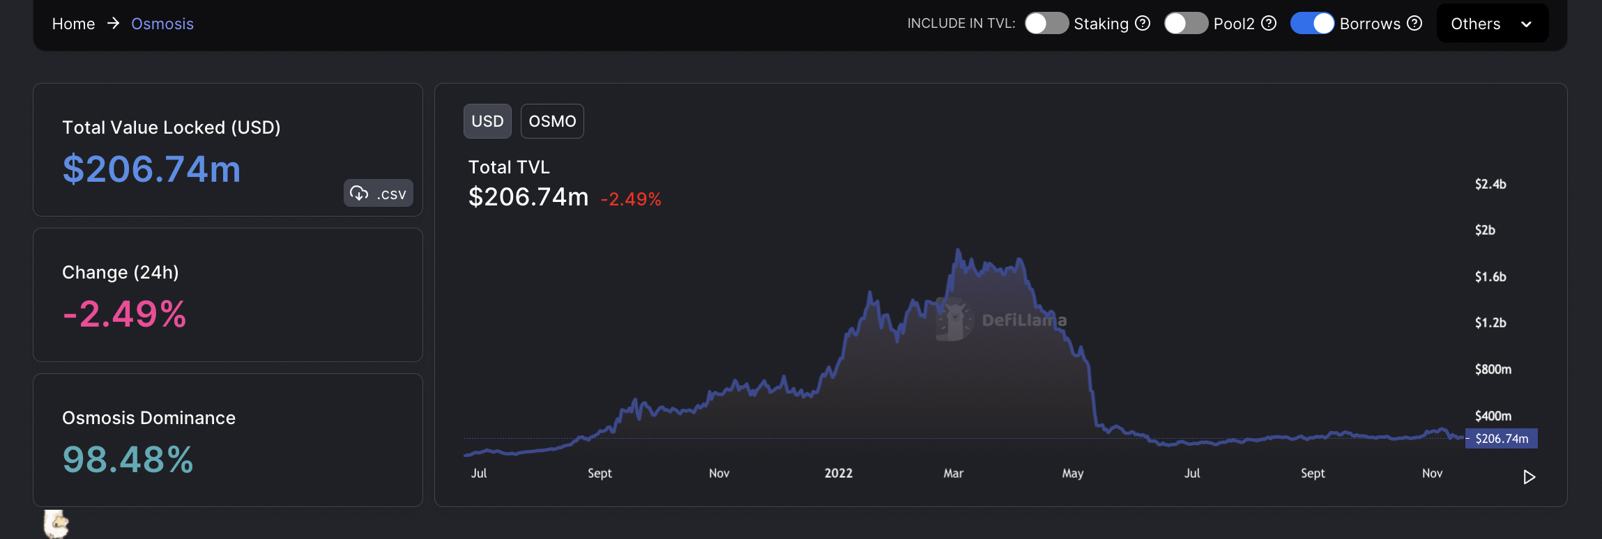Click the -2.49% Change (24h) value
1602x539 pixels.
(124, 314)
